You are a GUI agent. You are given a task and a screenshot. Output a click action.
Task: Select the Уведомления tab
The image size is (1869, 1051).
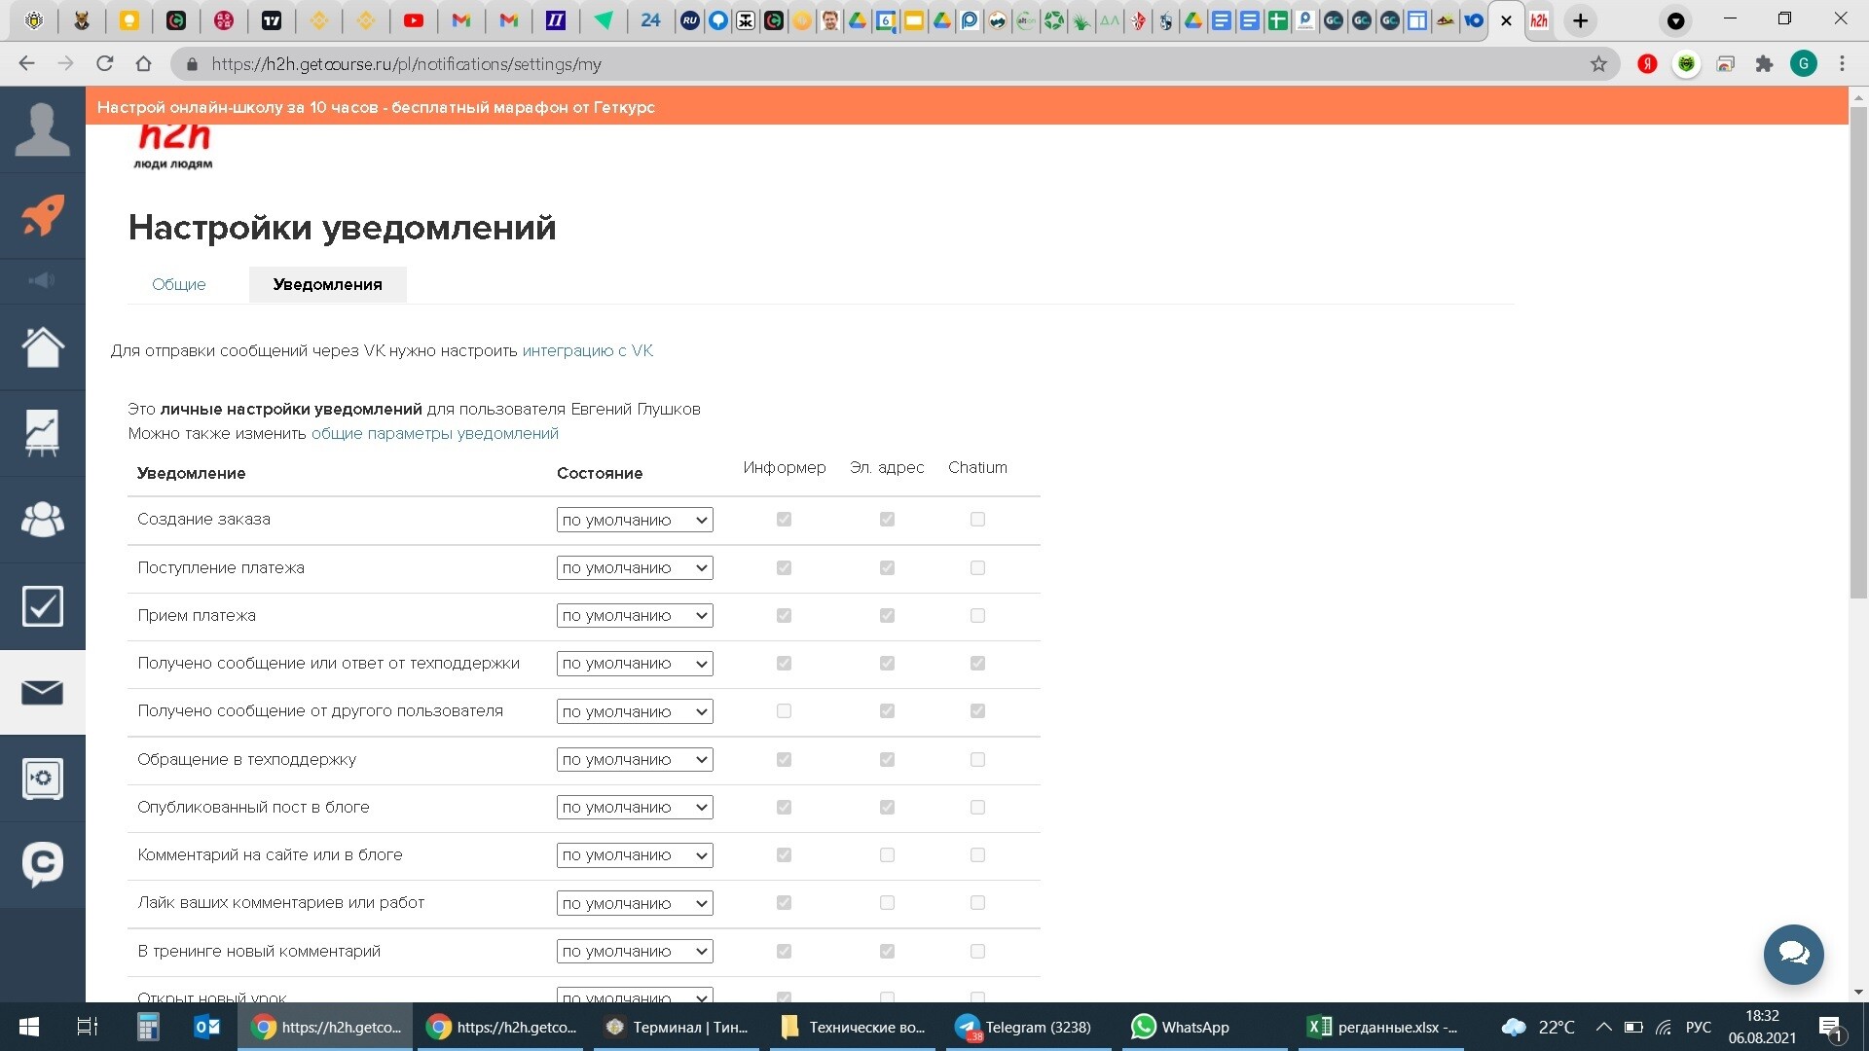coord(327,284)
